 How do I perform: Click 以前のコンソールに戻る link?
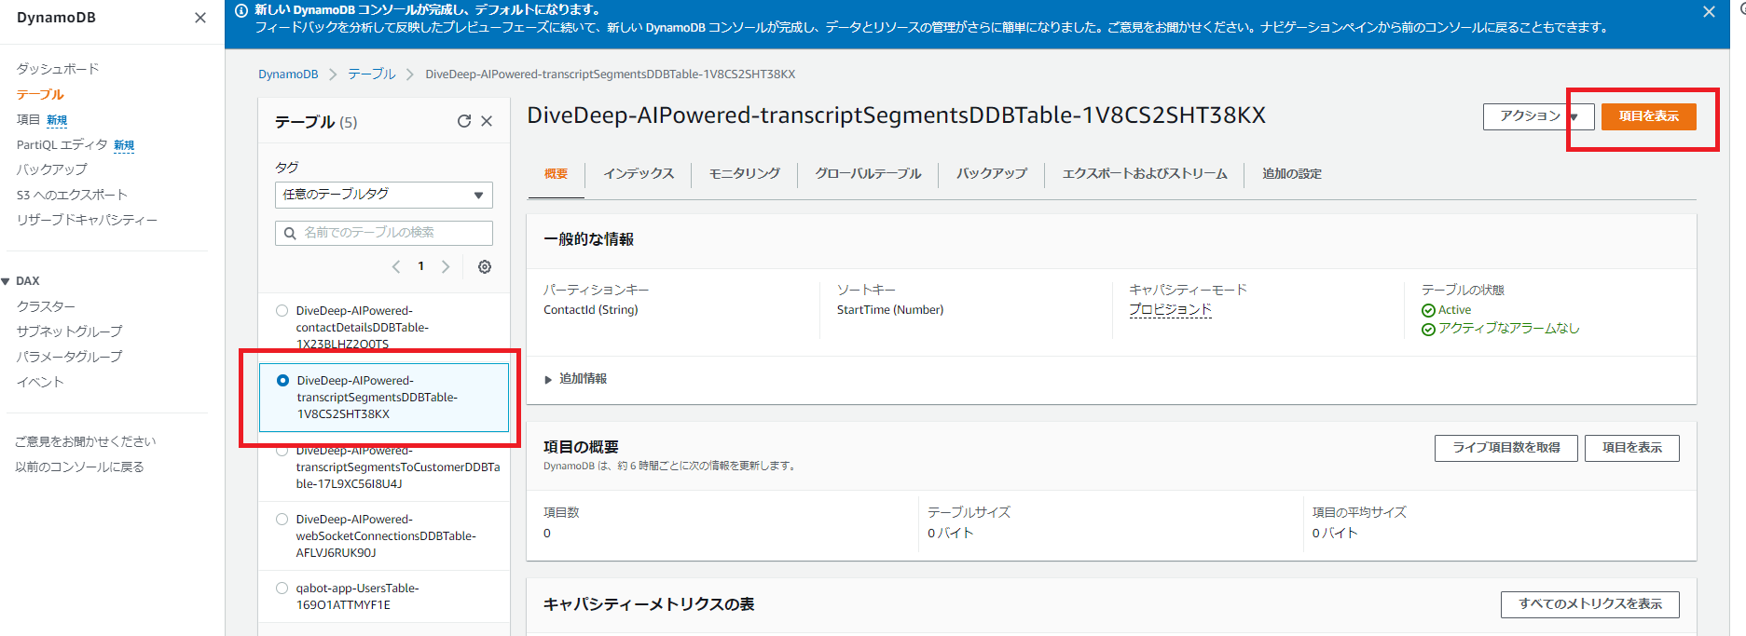click(x=79, y=467)
